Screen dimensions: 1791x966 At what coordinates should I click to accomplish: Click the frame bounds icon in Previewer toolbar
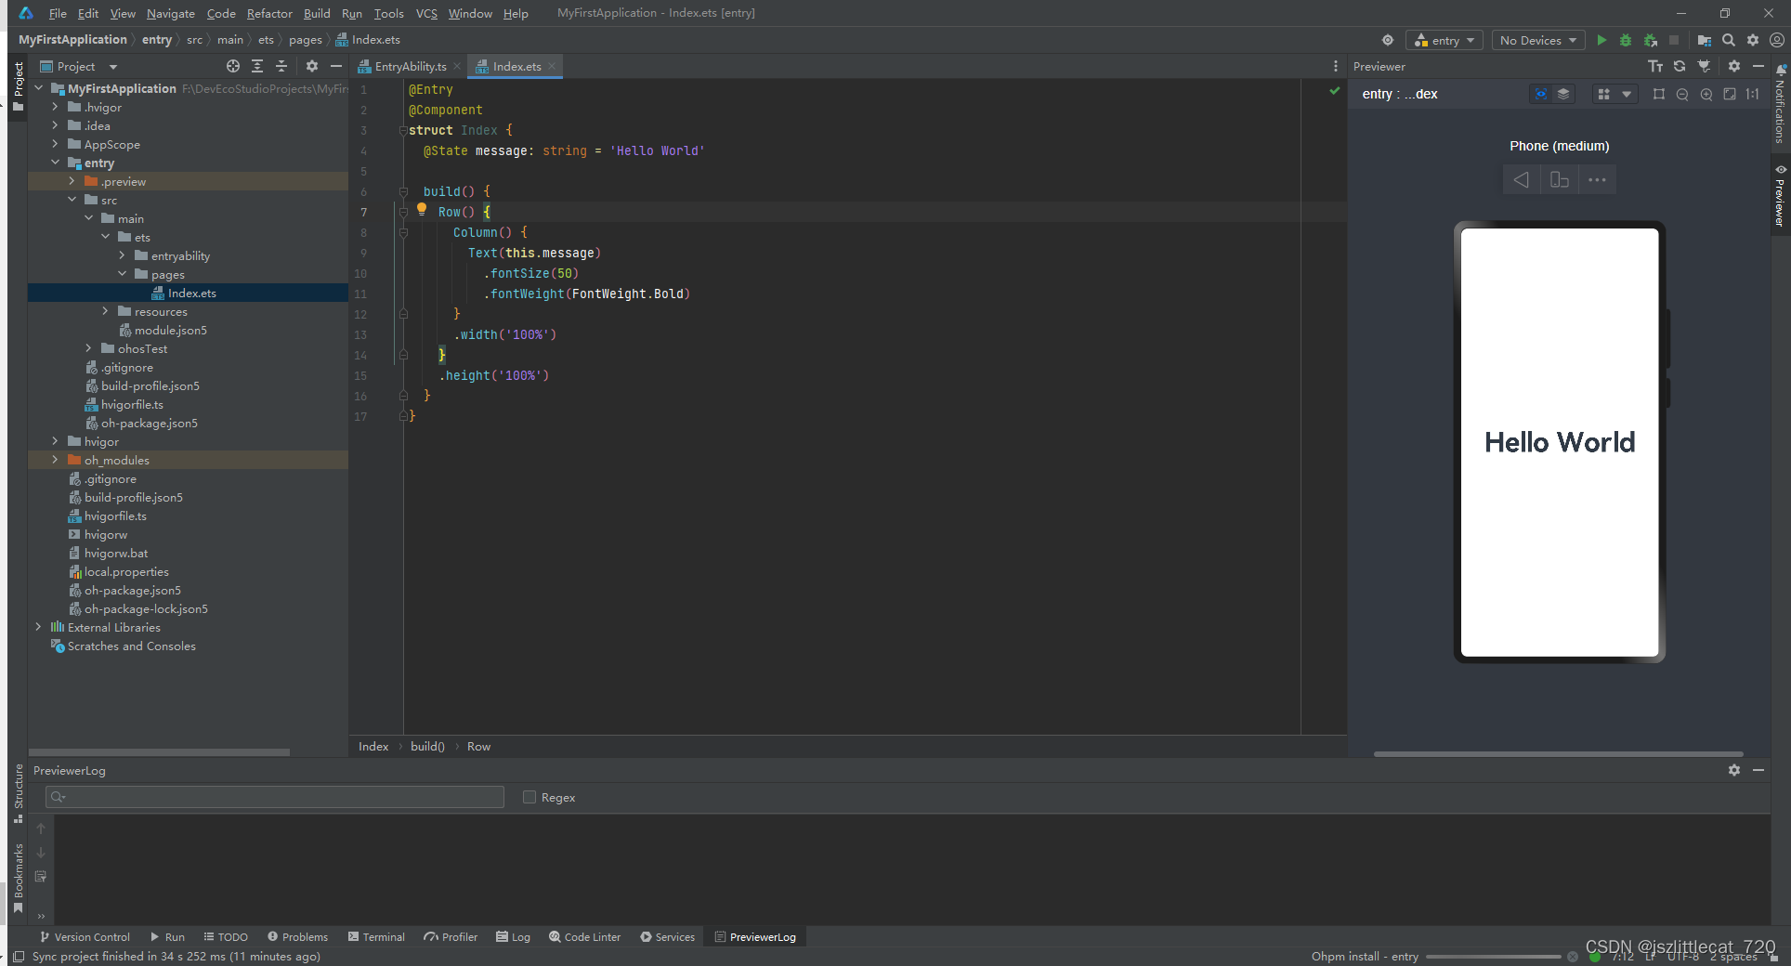[1659, 94]
